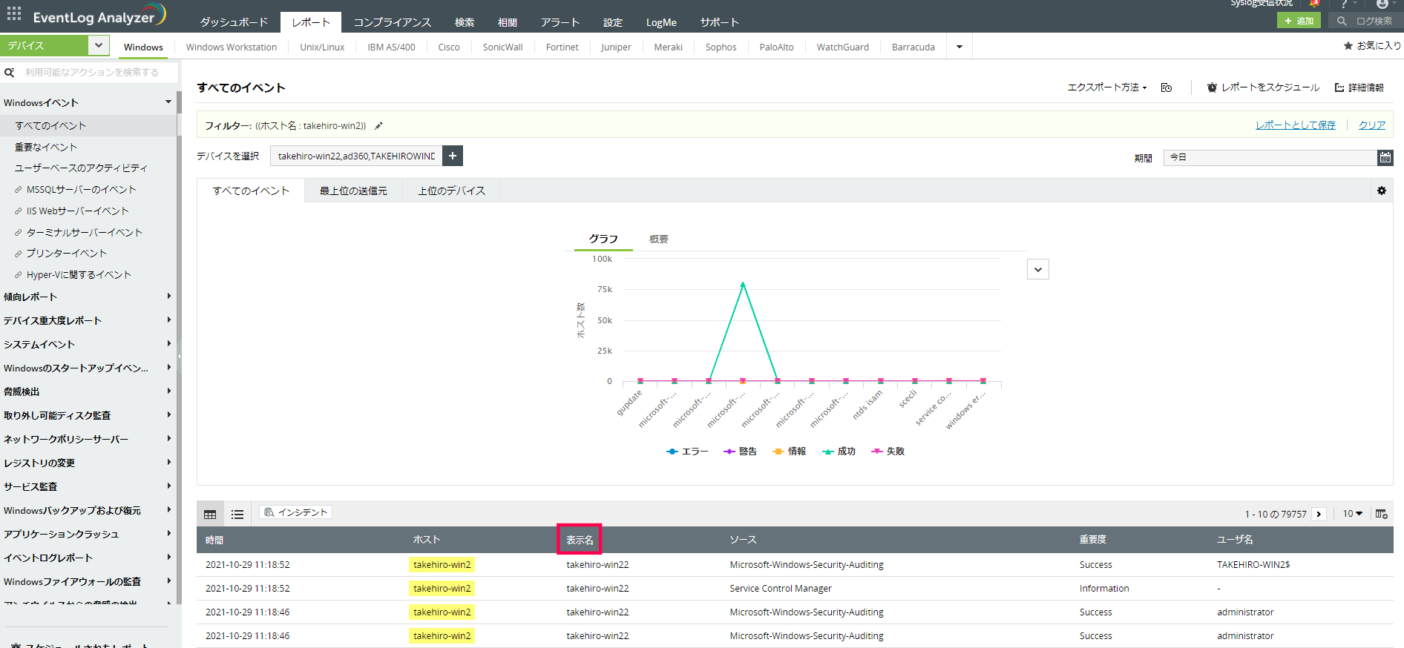Click the pencil icon to edit filter
This screenshot has height=648, width=1404.
[x=378, y=126]
